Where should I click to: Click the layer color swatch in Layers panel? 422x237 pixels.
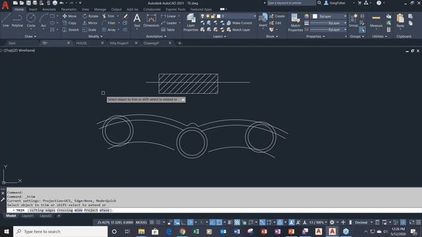click(218, 16)
